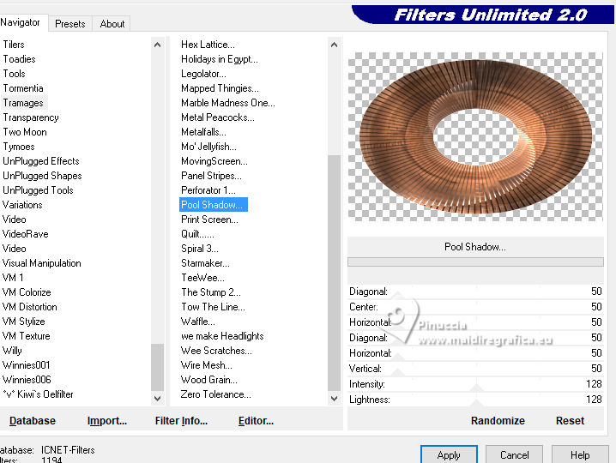Click the Database button

tap(33, 421)
